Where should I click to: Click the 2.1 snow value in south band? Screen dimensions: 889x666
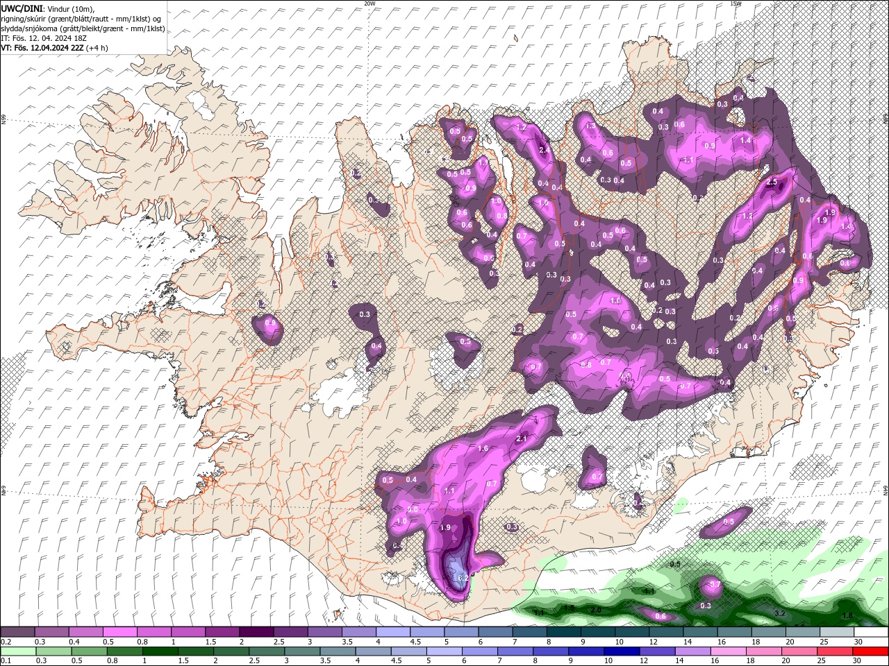point(522,438)
